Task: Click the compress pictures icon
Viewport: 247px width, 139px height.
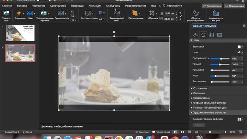Action: click(72, 12)
